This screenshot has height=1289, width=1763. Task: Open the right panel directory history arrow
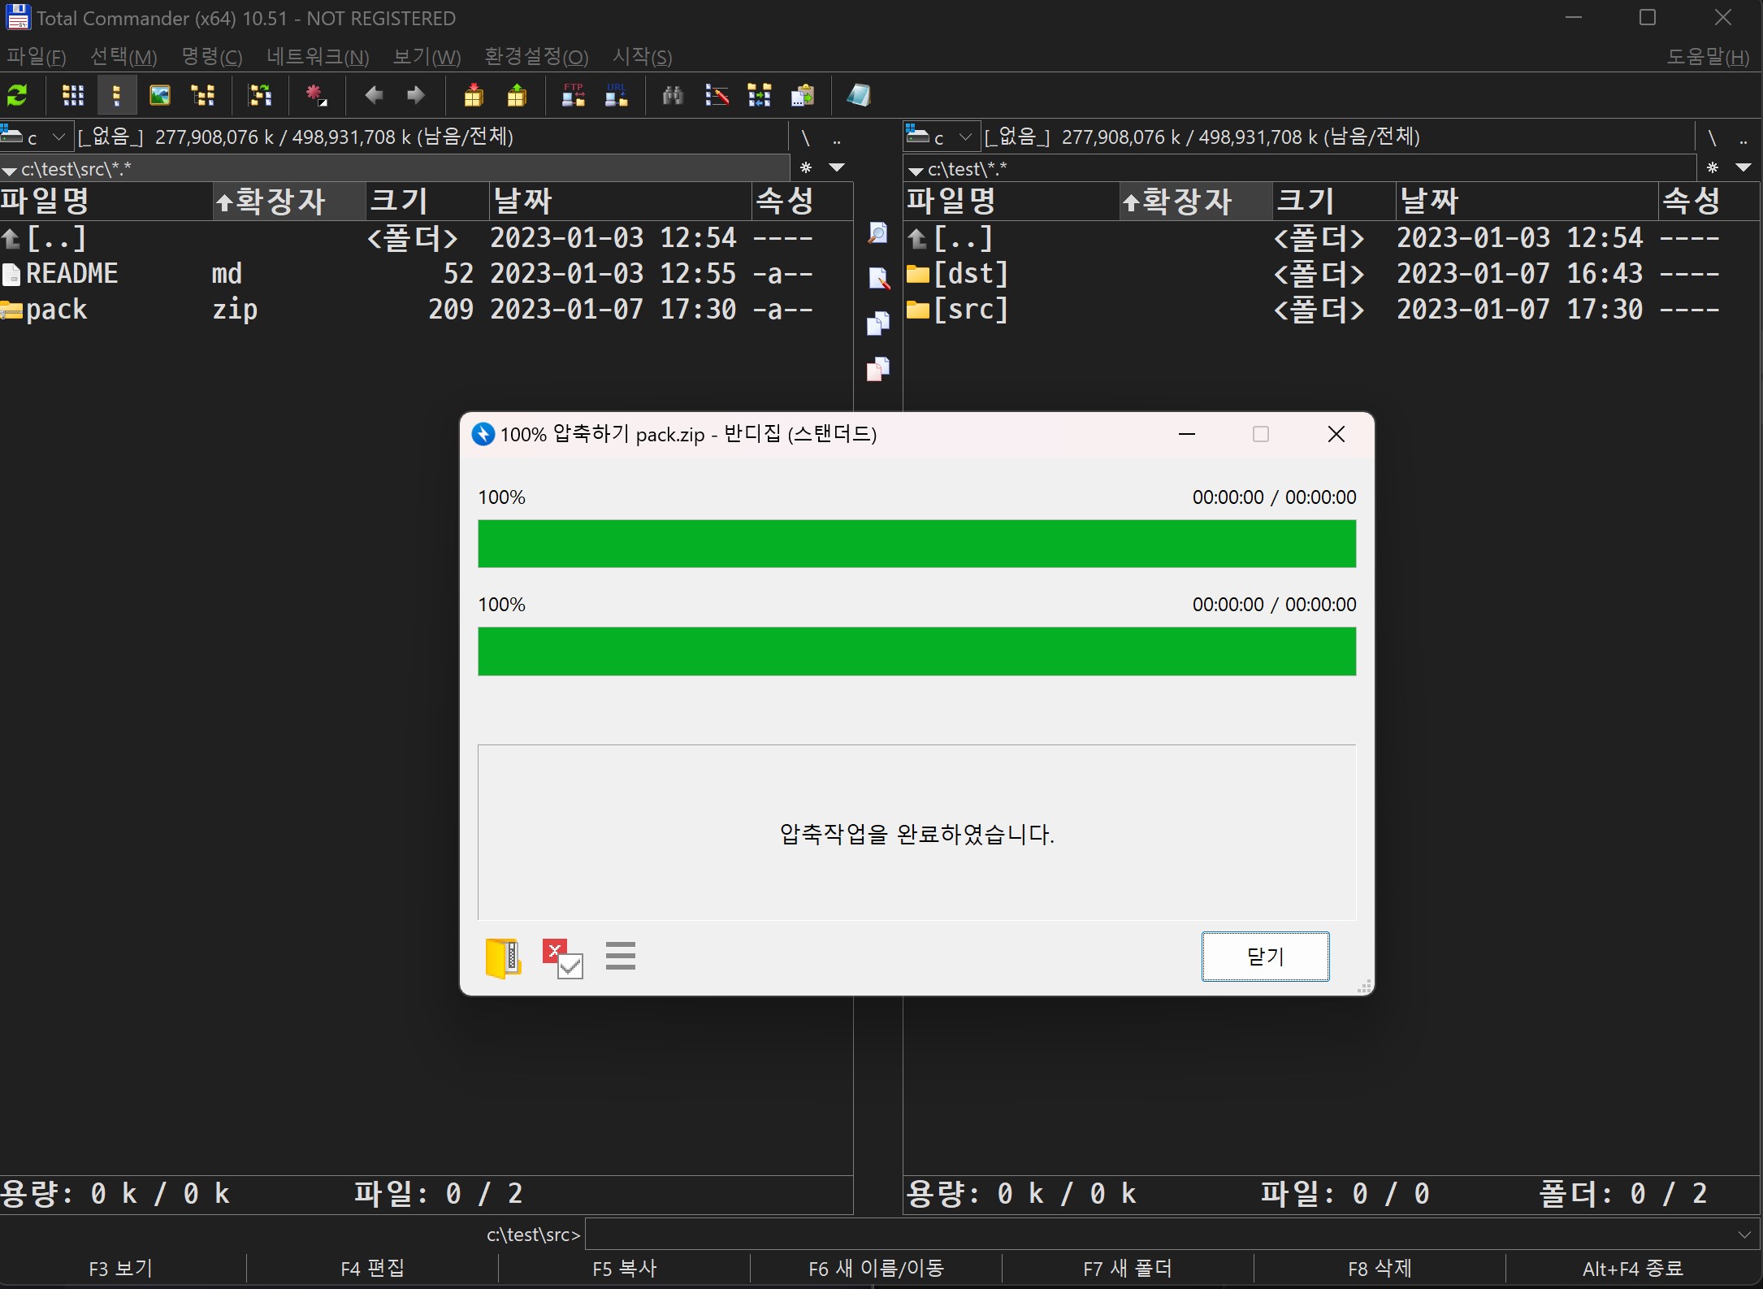click(1743, 168)
